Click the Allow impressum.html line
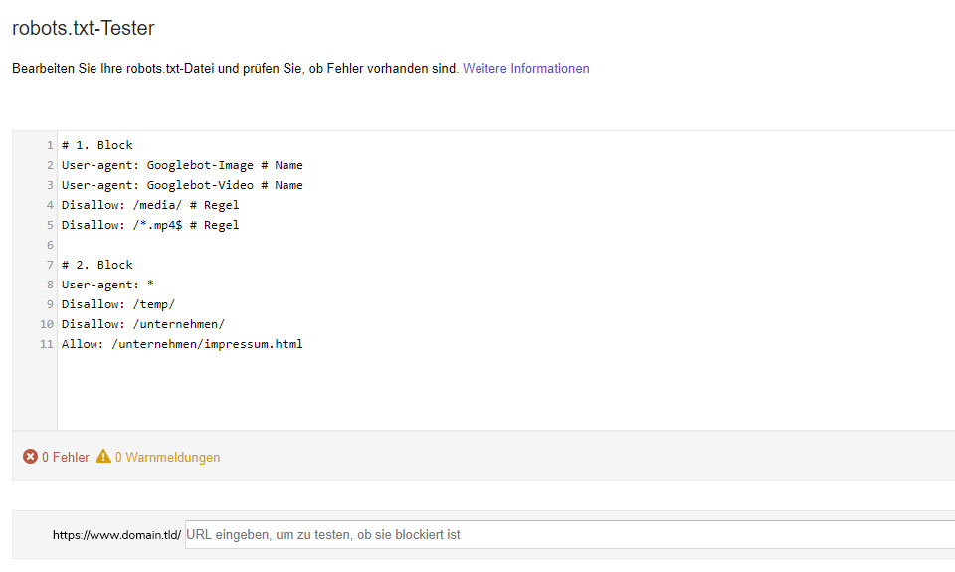The width and height of the screenshot is (955, 572). point(182,344)
